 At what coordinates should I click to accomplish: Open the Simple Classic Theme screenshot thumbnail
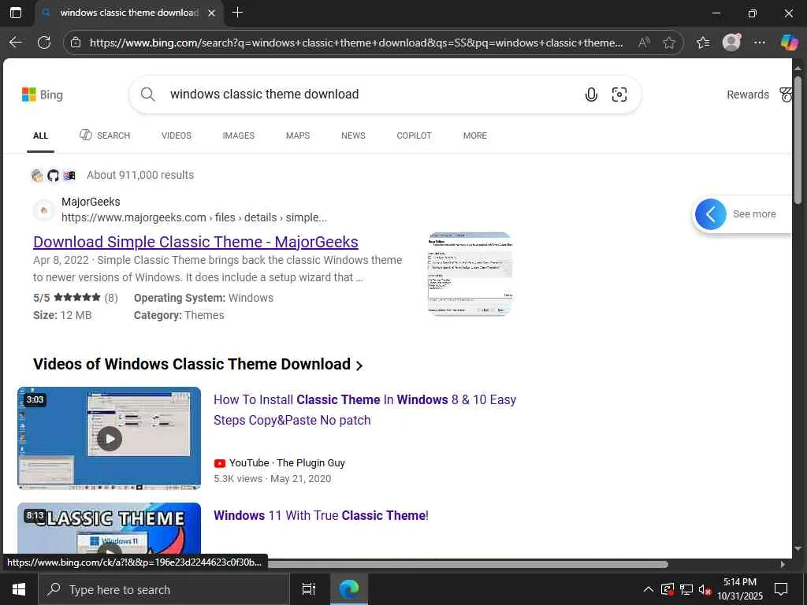(x=470, y=273)
